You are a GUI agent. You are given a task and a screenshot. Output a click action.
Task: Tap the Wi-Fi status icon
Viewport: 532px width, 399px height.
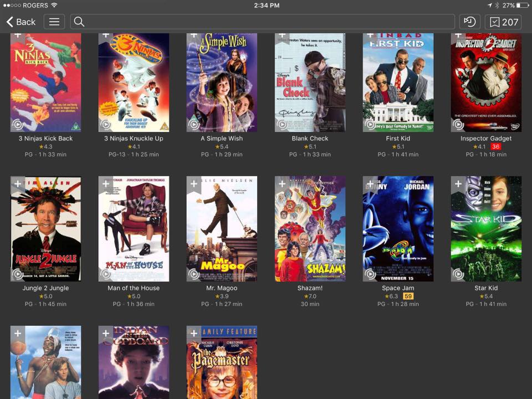point(54,5)
